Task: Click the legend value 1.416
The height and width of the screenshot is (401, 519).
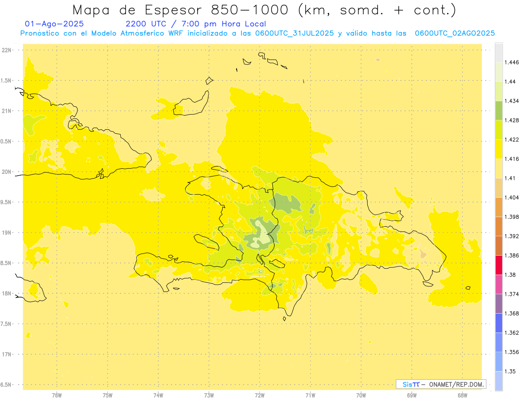Action: pyautogui.click(x=512, y=159)
